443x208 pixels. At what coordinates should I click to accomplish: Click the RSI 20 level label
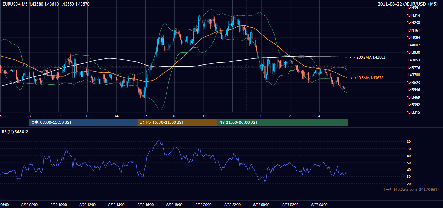[409, 184]
